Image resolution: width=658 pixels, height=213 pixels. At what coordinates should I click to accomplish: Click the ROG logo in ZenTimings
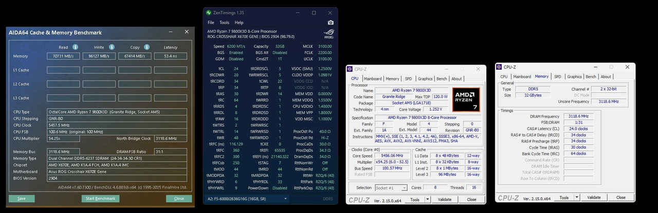click(x=328, y=34)
